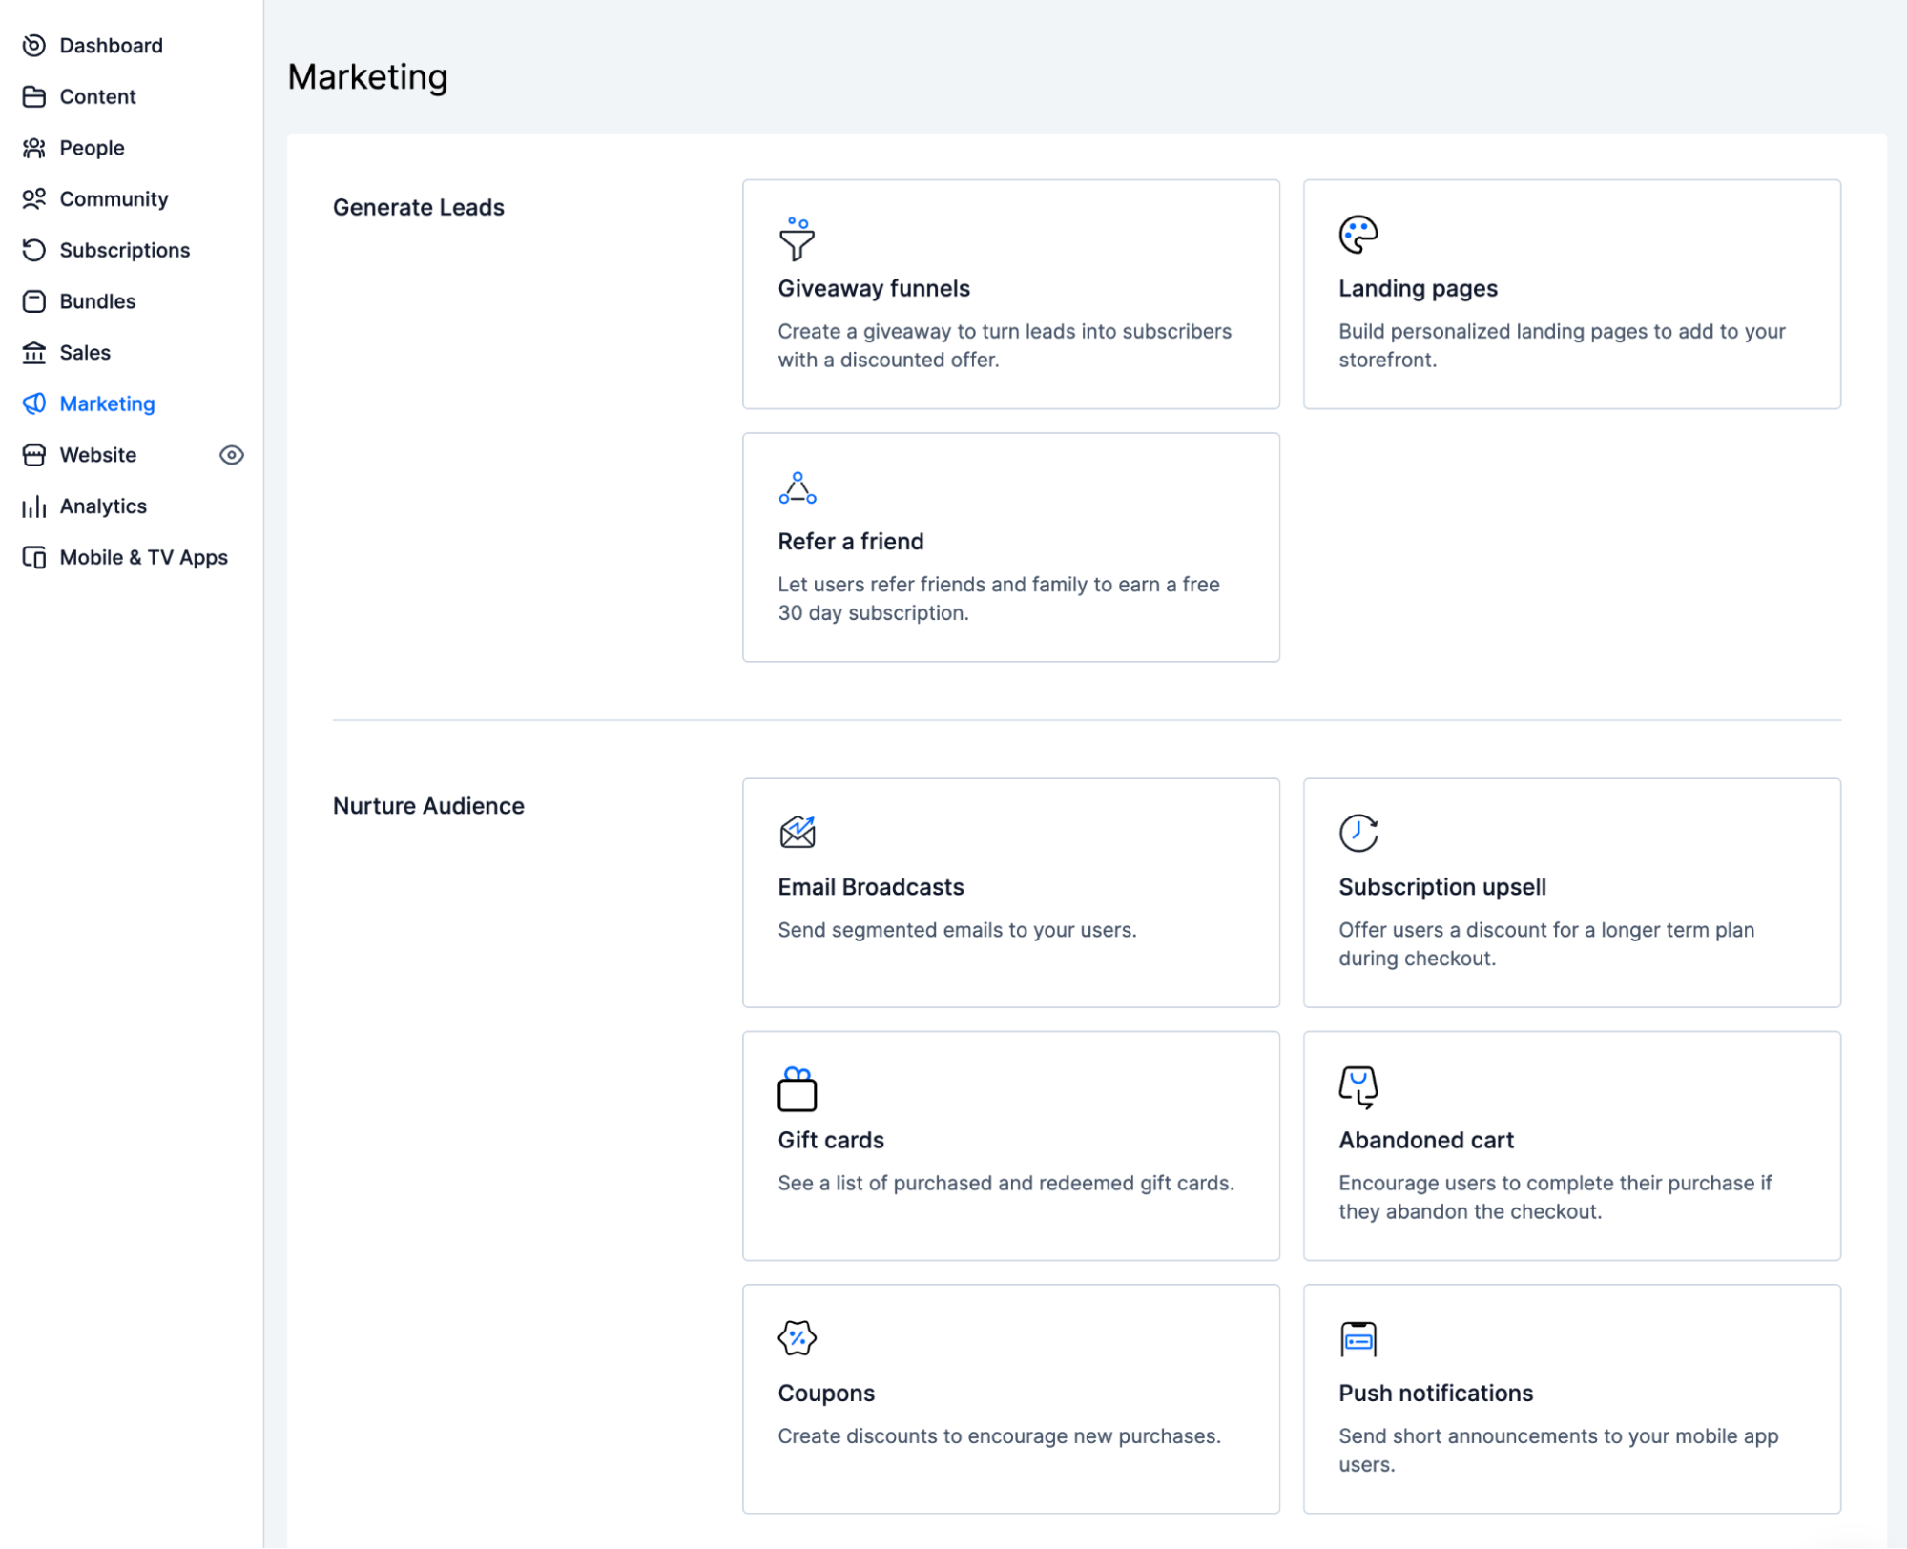Click the Refer a friend network icon
Viewport: 1907px width, 1549px height.
click(797, 487)
